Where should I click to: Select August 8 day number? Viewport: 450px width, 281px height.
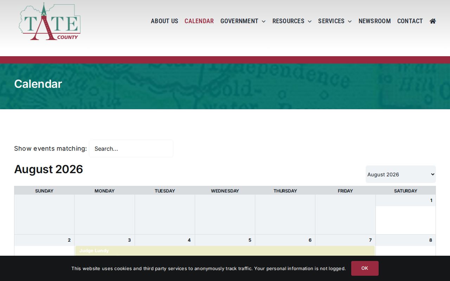(431, 240)
